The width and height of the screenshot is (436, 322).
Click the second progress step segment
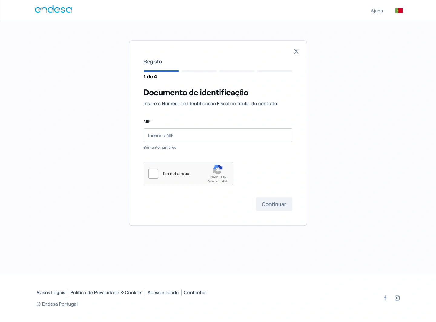pos(199,71)
